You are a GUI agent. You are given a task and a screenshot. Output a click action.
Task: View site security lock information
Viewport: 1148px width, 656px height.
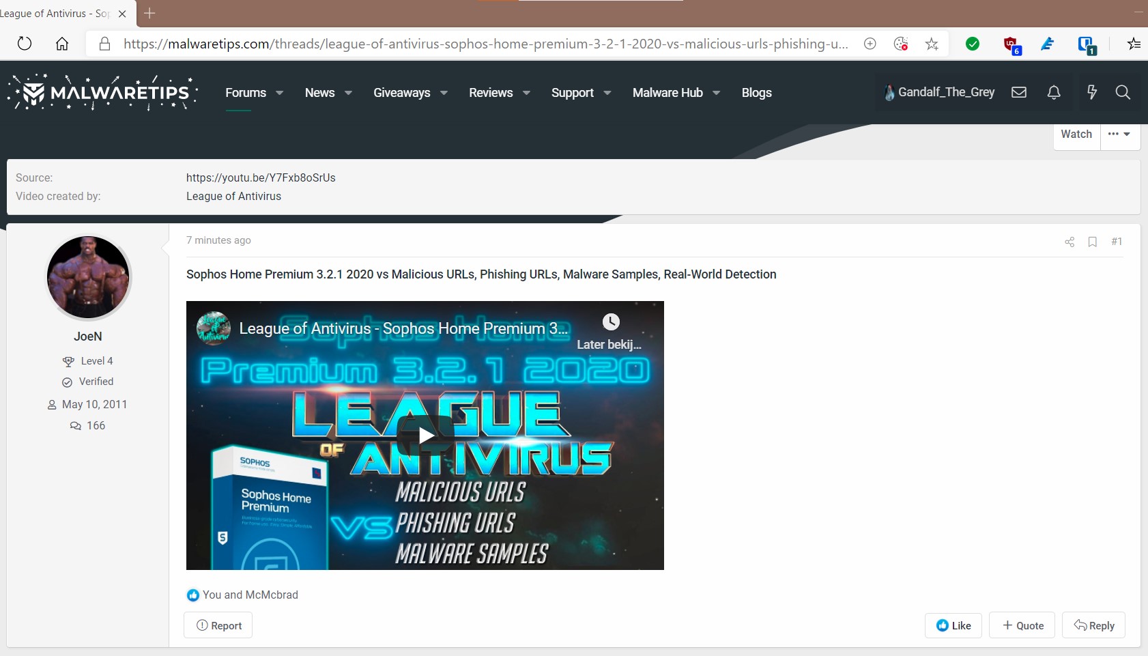[104, 44]
